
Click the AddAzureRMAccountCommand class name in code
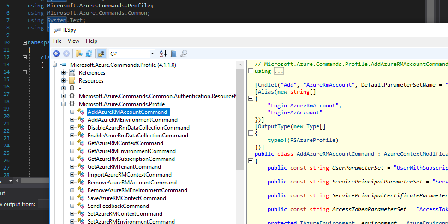click(x=335, y=154)
